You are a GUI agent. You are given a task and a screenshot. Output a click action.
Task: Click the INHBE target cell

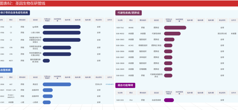131,28
